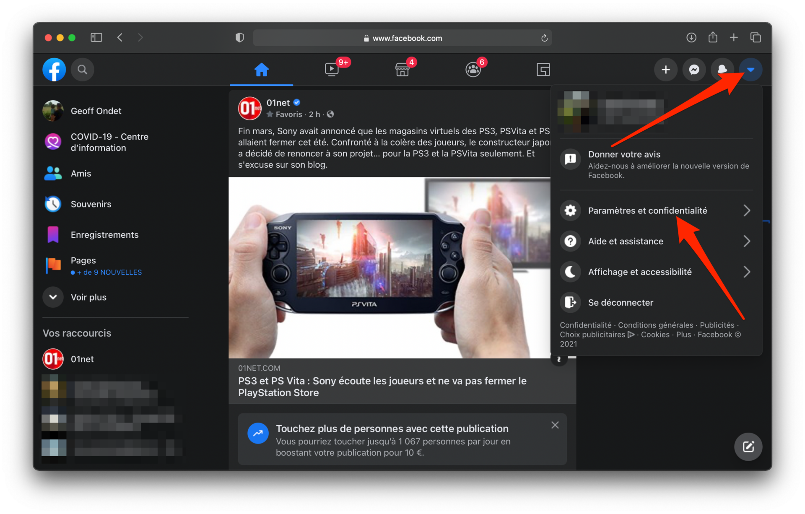Open the PS Vita article image
The image size is (805, 514).
(x=390, y=267)
